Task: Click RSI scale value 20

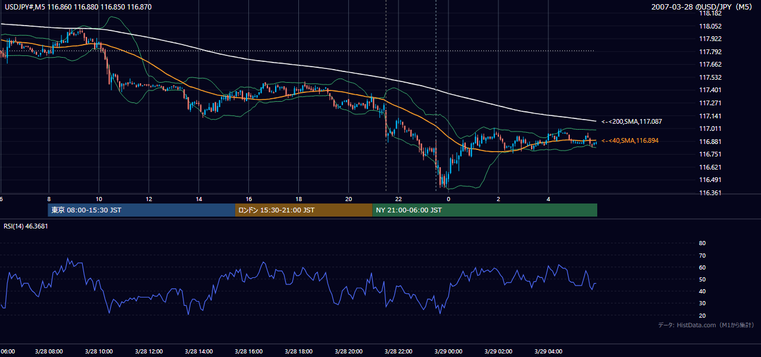Action: click(702, 315)
